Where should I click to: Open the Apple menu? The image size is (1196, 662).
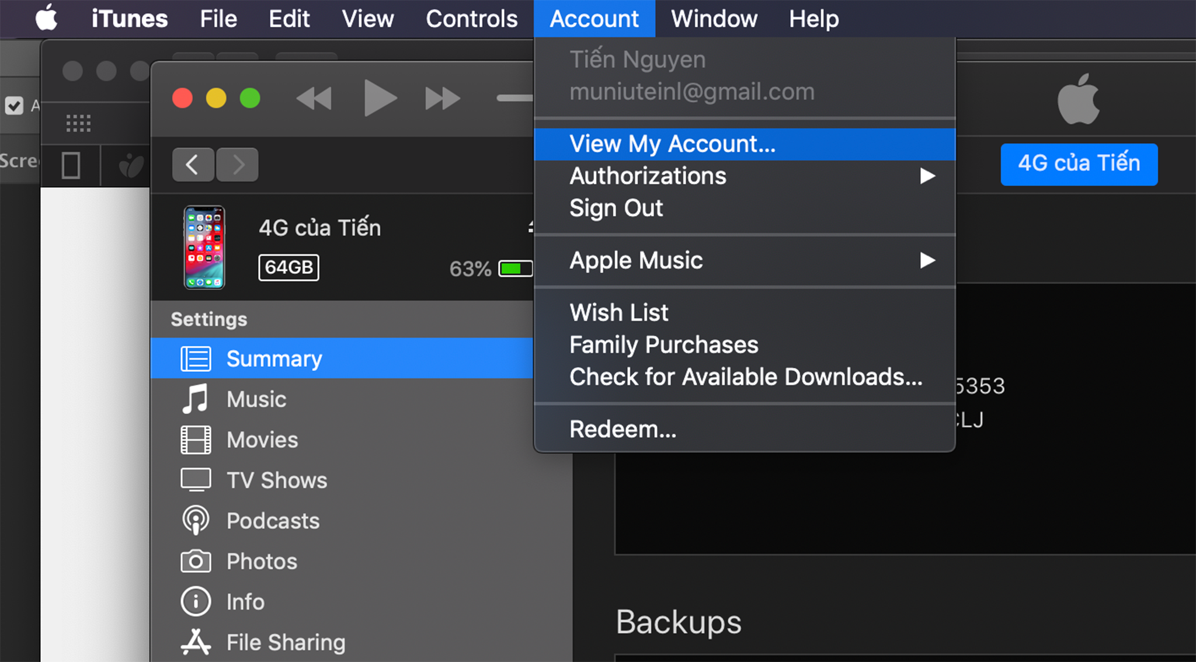(x=46, y=18)
